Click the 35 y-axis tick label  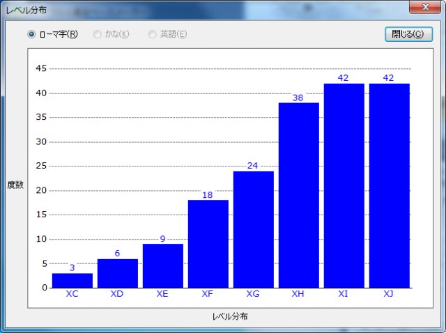(x=41, y=117)
